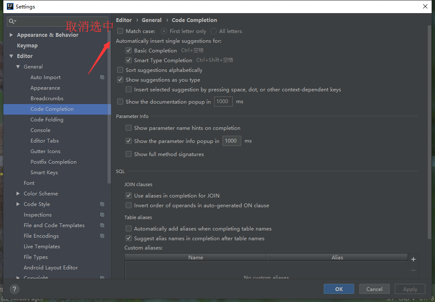This screenshot has height=302, width=435.
Task: Select the All letters radio button
Action: click(213, 31)
